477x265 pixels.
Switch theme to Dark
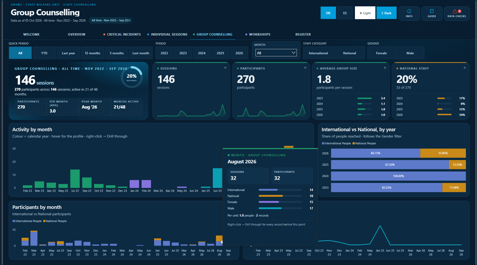(x=386, y=13)
